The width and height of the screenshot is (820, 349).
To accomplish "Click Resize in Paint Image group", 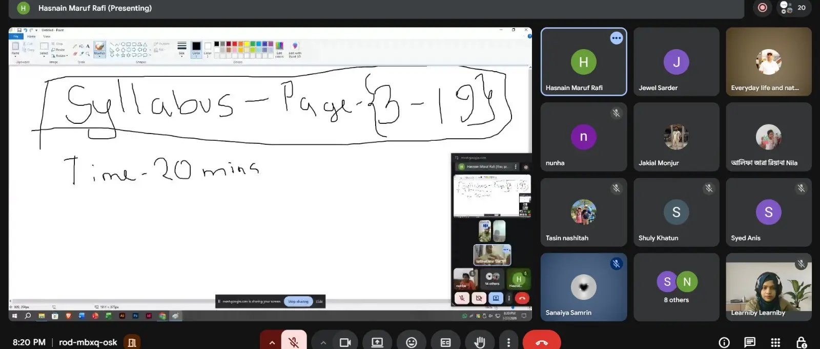I will pyautogui.click(x=58, y=50).
